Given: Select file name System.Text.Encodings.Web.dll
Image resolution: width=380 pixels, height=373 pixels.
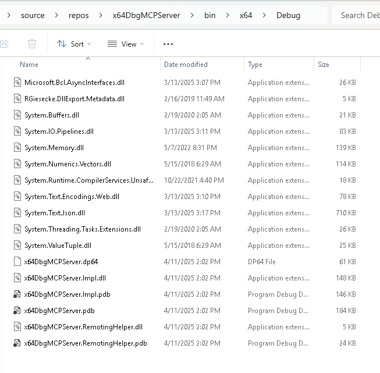Looking at the screenshot, I should (x=72, y=197).
